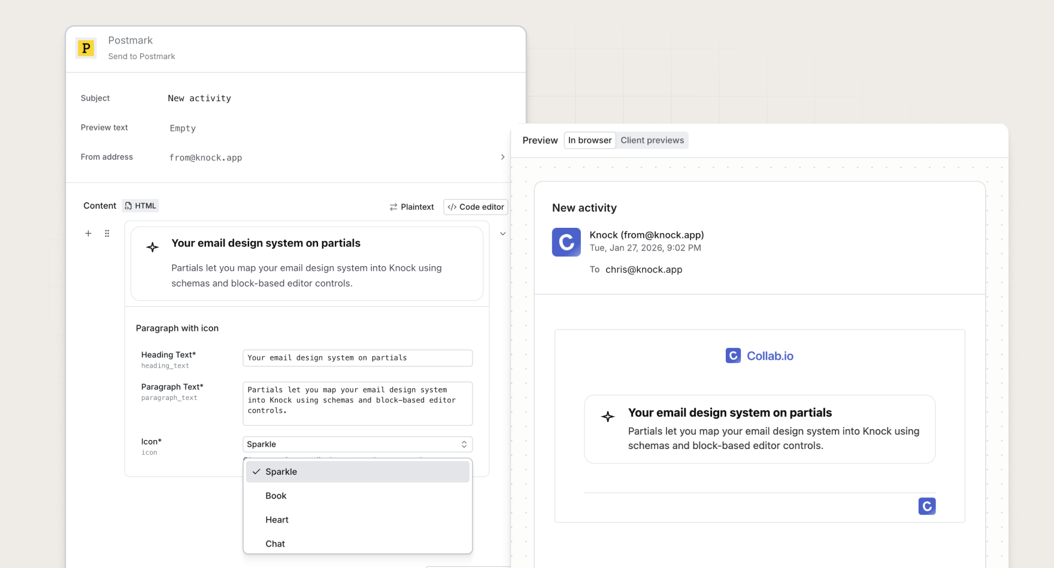Click the editor block heading text
The height and width of the screenshot is (568, 1054).
tap(266, 243)
